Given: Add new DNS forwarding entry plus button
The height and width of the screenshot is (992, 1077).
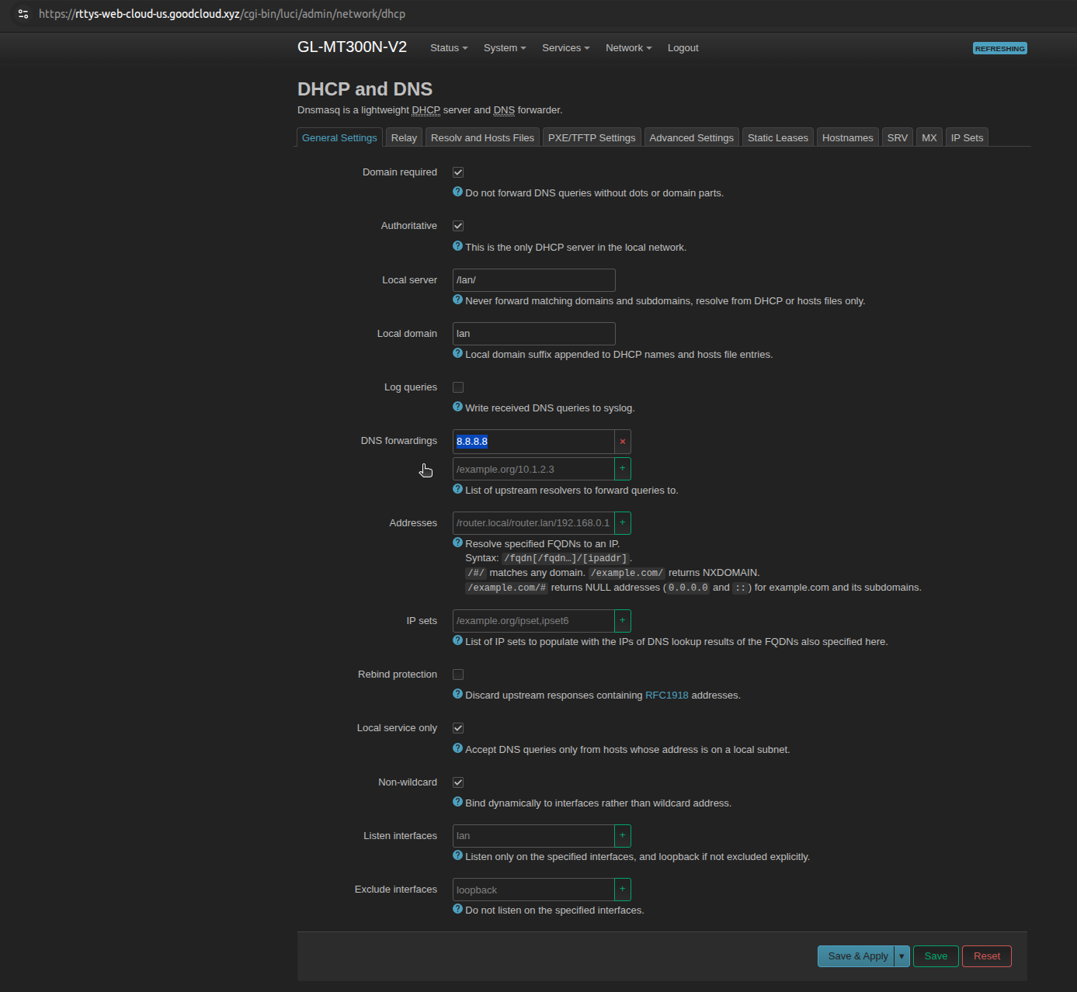Looking at the screenshot, I should 622,469.
